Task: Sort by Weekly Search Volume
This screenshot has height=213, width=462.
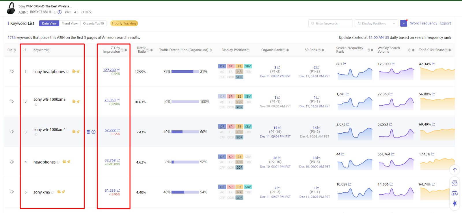Action: tap(413, 50)
